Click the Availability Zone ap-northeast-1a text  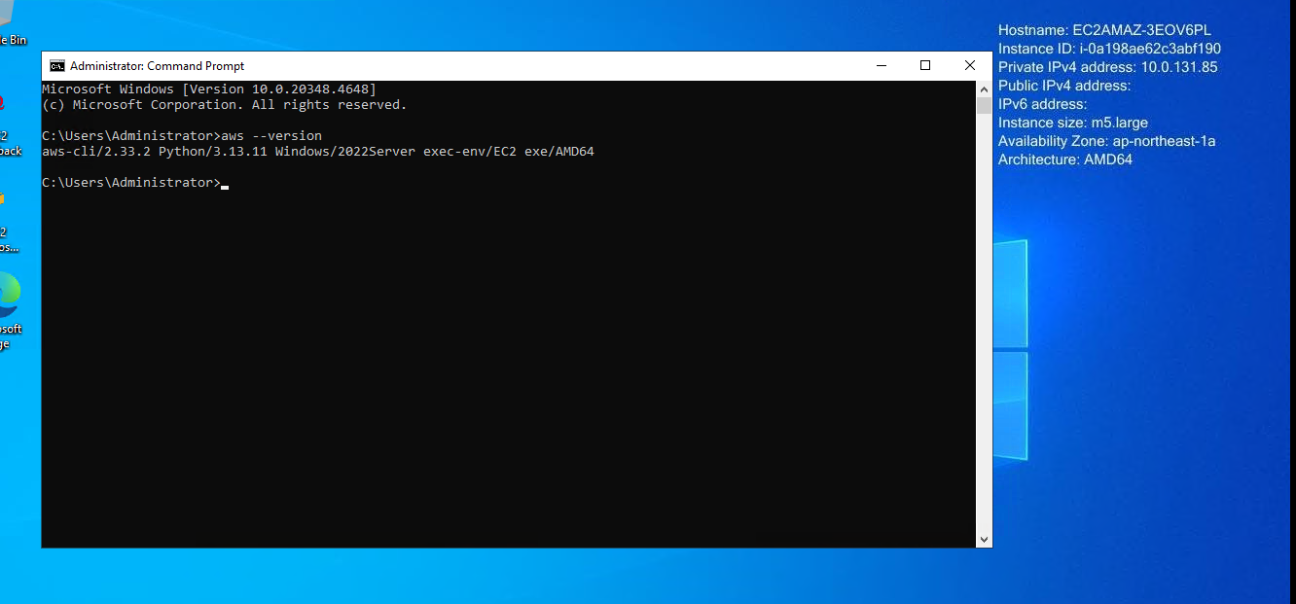pos(1107,141)
